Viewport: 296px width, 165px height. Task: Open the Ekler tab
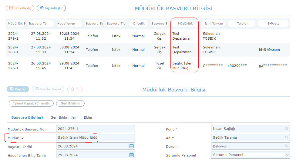88,117
